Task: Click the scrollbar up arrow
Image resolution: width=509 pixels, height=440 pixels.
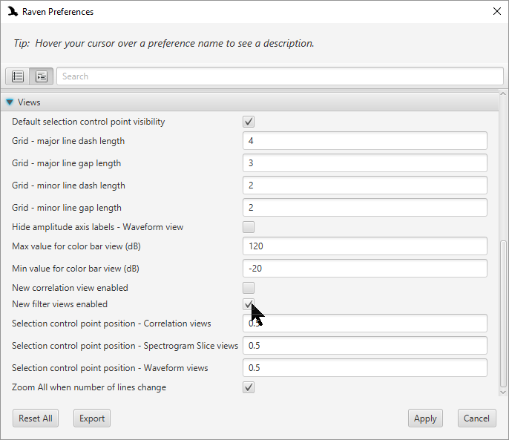Action: coord(503,93)
